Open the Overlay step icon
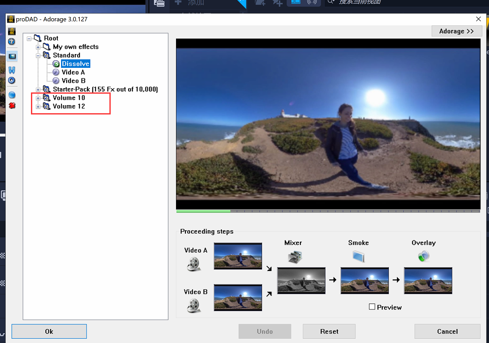The height and width of the screenshot is (343, 489). 423,256
